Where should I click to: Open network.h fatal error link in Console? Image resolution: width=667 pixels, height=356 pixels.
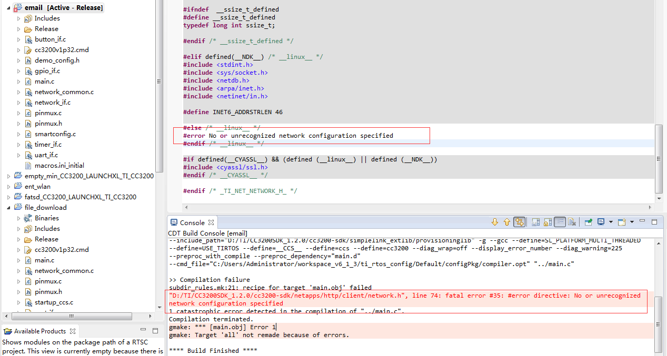point(405,299)
